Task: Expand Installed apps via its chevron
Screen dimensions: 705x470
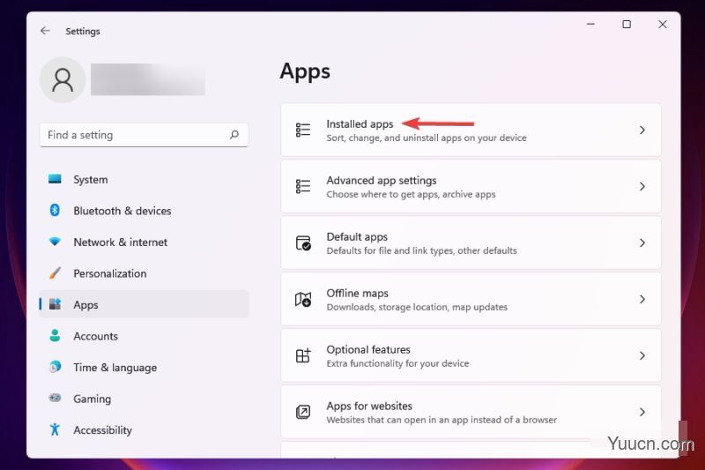Action: 642,130
